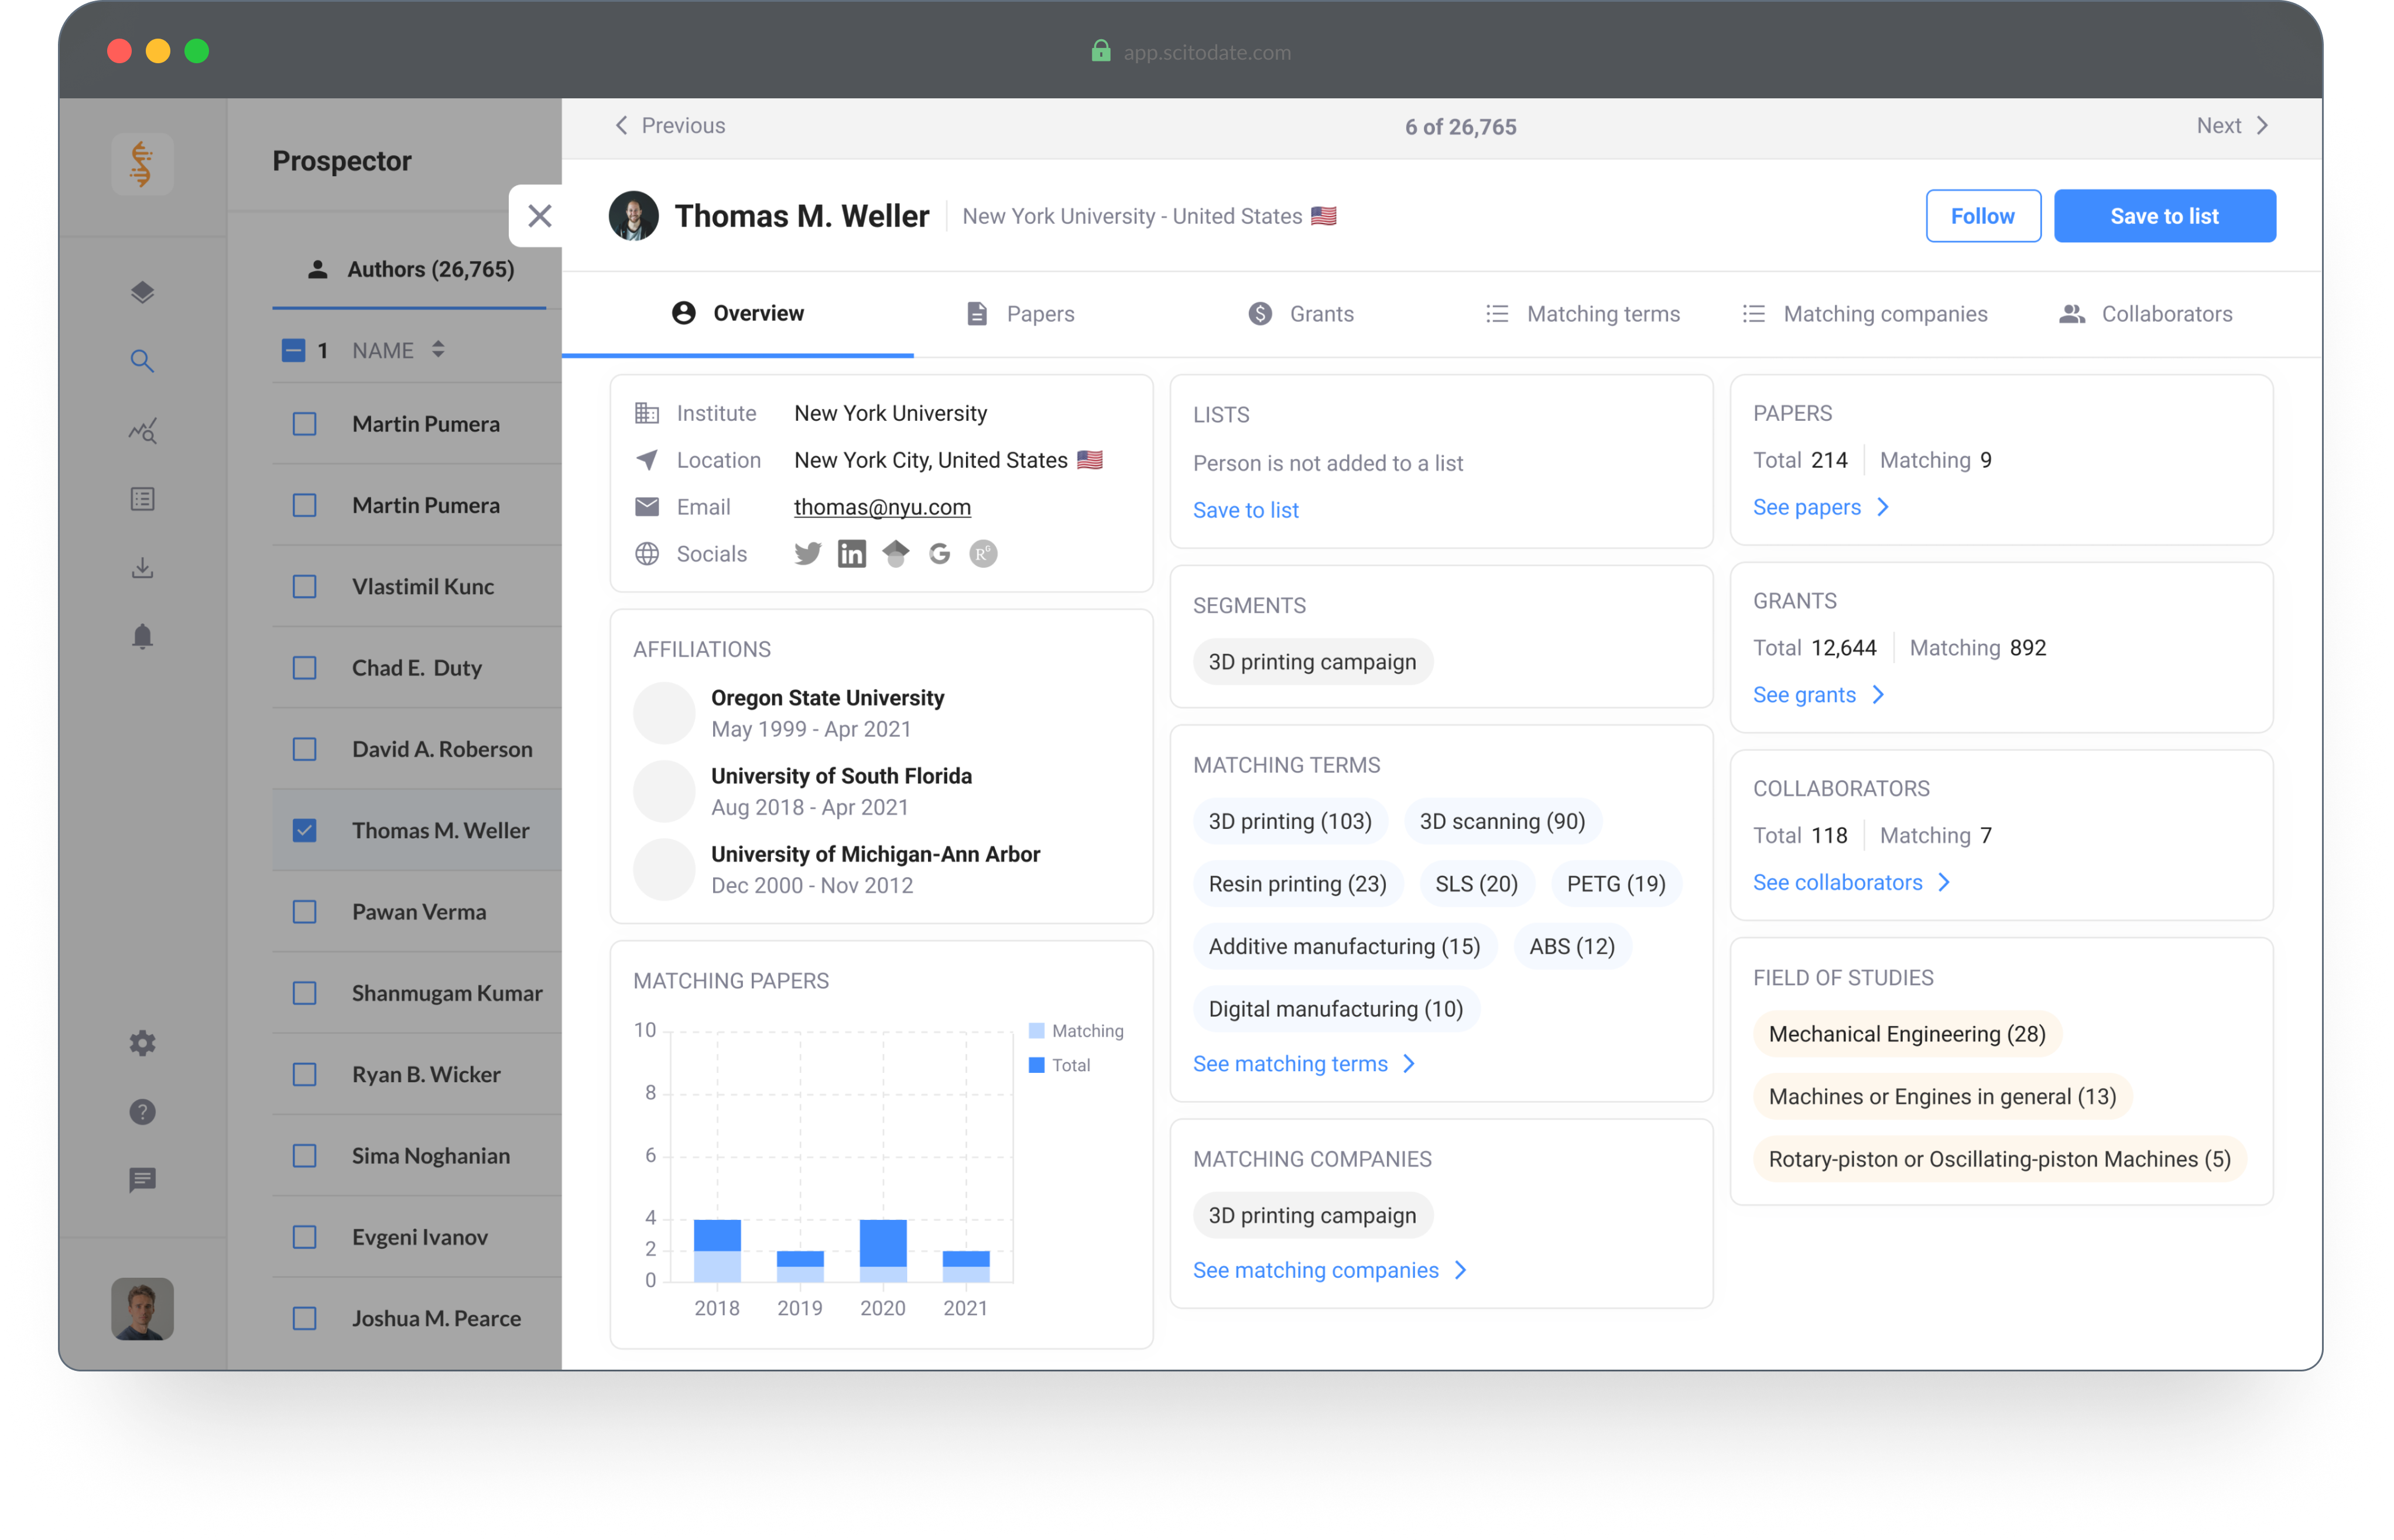The image size is (2394, 1540).
Task: Open the search magnifier icon in sidebar
Action: coord(142,361)
